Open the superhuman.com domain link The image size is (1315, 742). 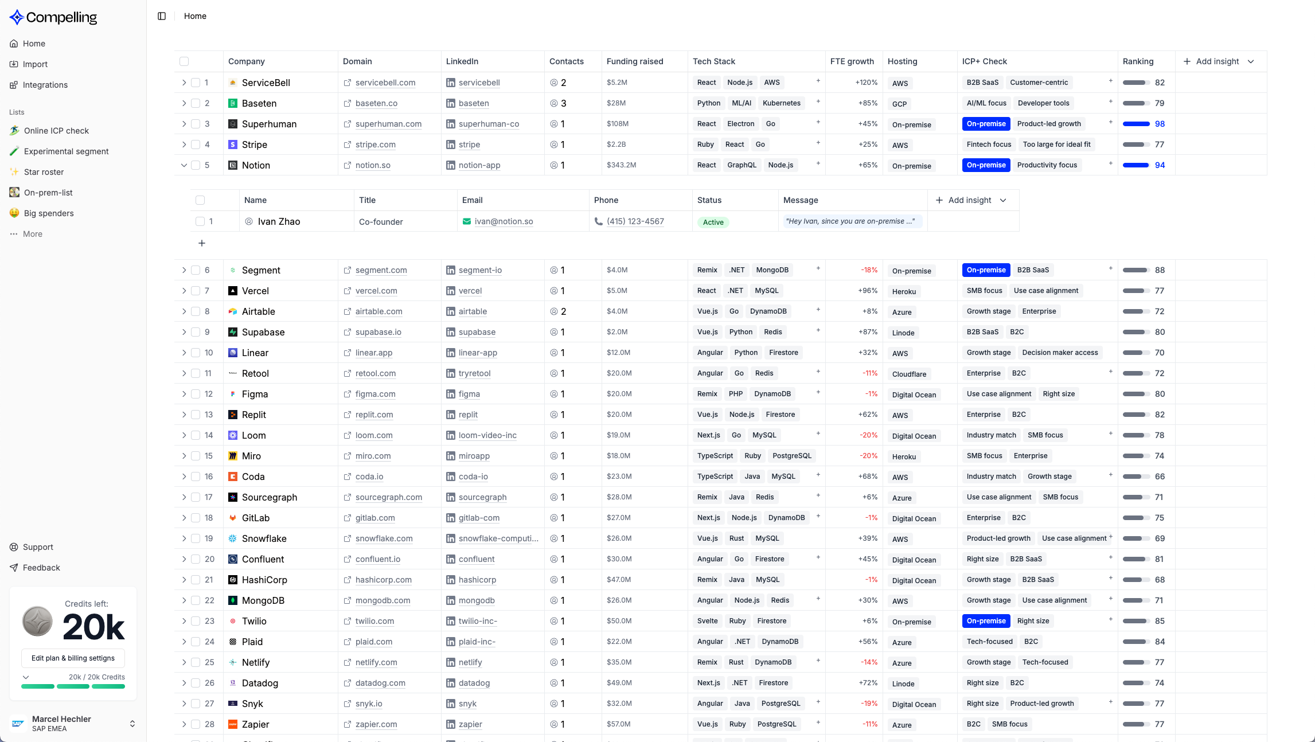point(388,124)
